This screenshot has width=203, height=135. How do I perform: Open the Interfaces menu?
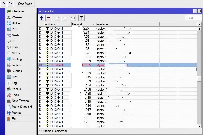point(18,11)
